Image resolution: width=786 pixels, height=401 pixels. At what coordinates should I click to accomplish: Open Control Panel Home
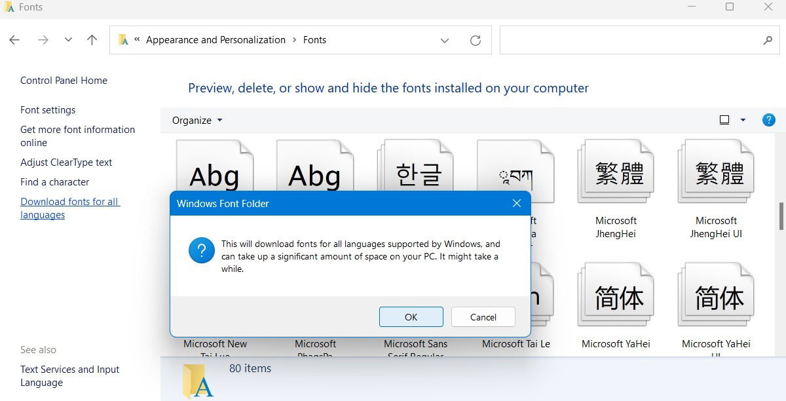click(64, 81)
